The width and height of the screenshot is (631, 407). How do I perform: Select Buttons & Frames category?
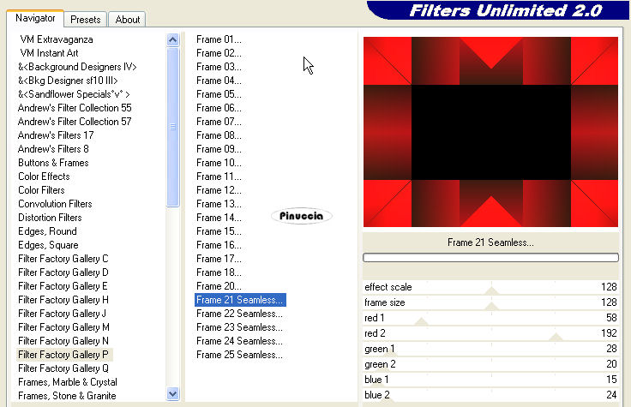53,163
